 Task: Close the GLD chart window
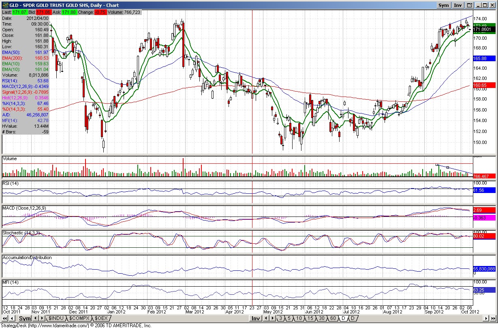coord(492,5)
